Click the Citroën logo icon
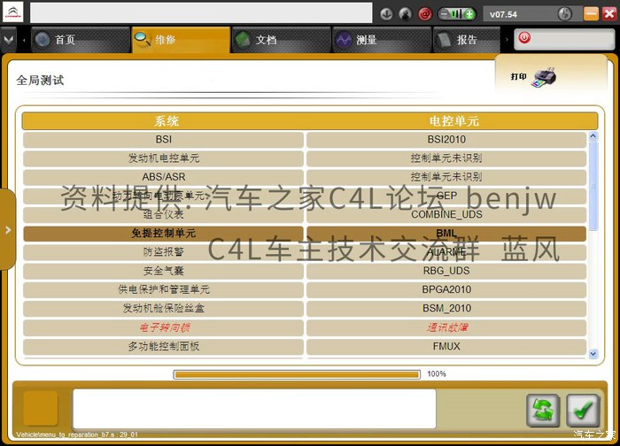 (x=13, y=12)
